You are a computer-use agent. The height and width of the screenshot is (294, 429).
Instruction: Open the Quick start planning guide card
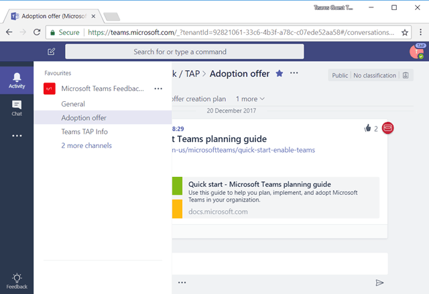pyautogui.click(x=275, y=198)
